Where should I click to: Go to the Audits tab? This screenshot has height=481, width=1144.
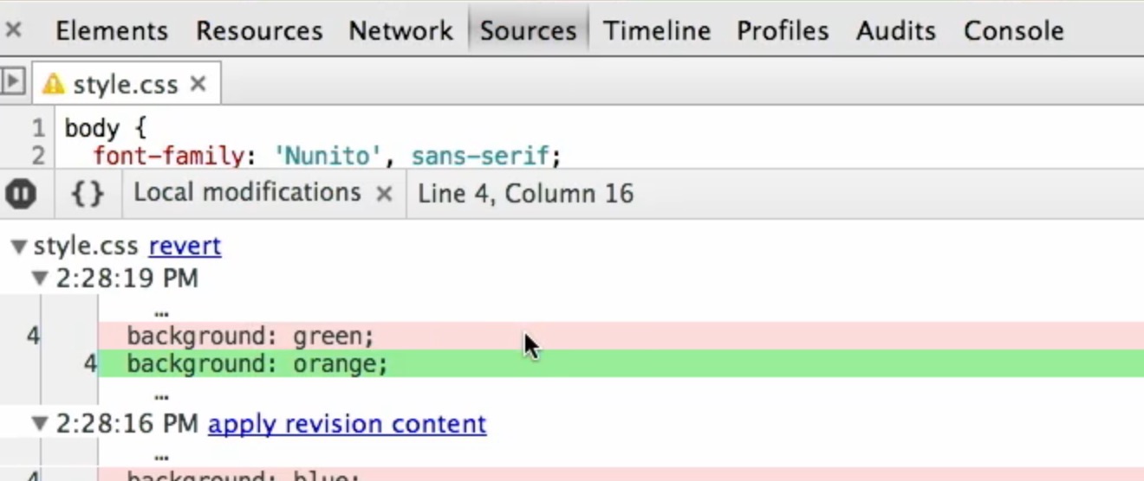pyautogui.click(x=896, y=31)
